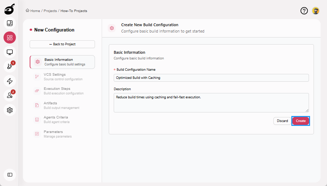Click the gear icon in Create New Build header
The height and width of the screenshot is (186, 327).
(x=112, y=28)
